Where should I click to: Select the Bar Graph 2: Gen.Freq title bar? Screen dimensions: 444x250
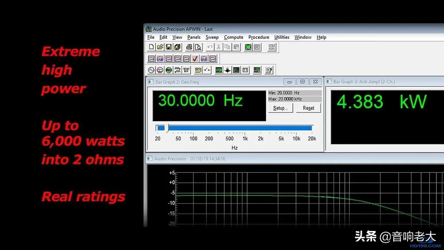[x=234, y=82]
